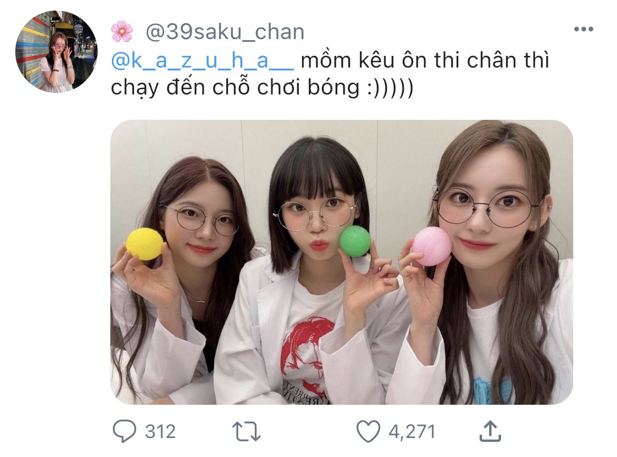The height and width of the screenshot is (457, 617).
Task: Click the round glasses of the middle girl
Action: coord(315,214)
